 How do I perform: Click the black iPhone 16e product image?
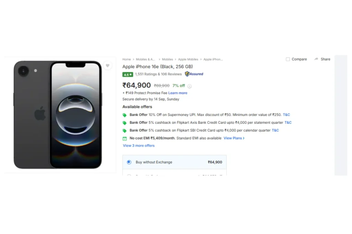(58, 115)
